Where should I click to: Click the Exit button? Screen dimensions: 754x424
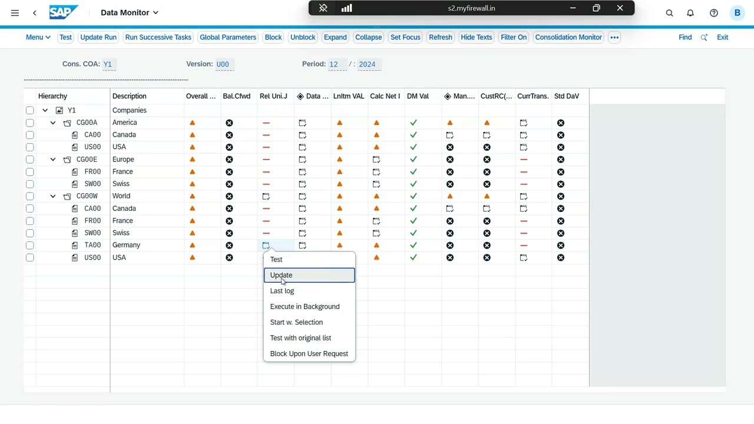pyautogui.click(x=722, y=37)
